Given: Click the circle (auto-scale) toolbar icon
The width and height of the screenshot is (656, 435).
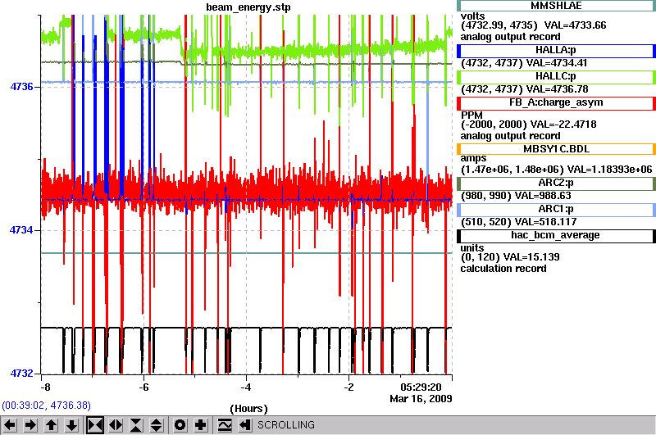Looking at the screenshot, I should point(180,425).
